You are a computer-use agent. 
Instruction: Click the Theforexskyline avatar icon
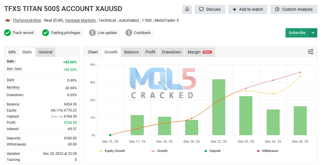click(8, 21)
